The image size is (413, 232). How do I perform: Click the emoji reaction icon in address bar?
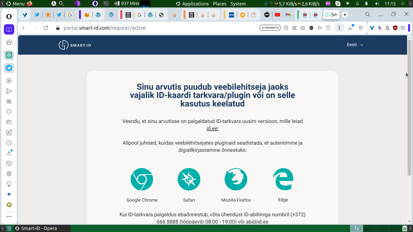[x=286, y=28]
